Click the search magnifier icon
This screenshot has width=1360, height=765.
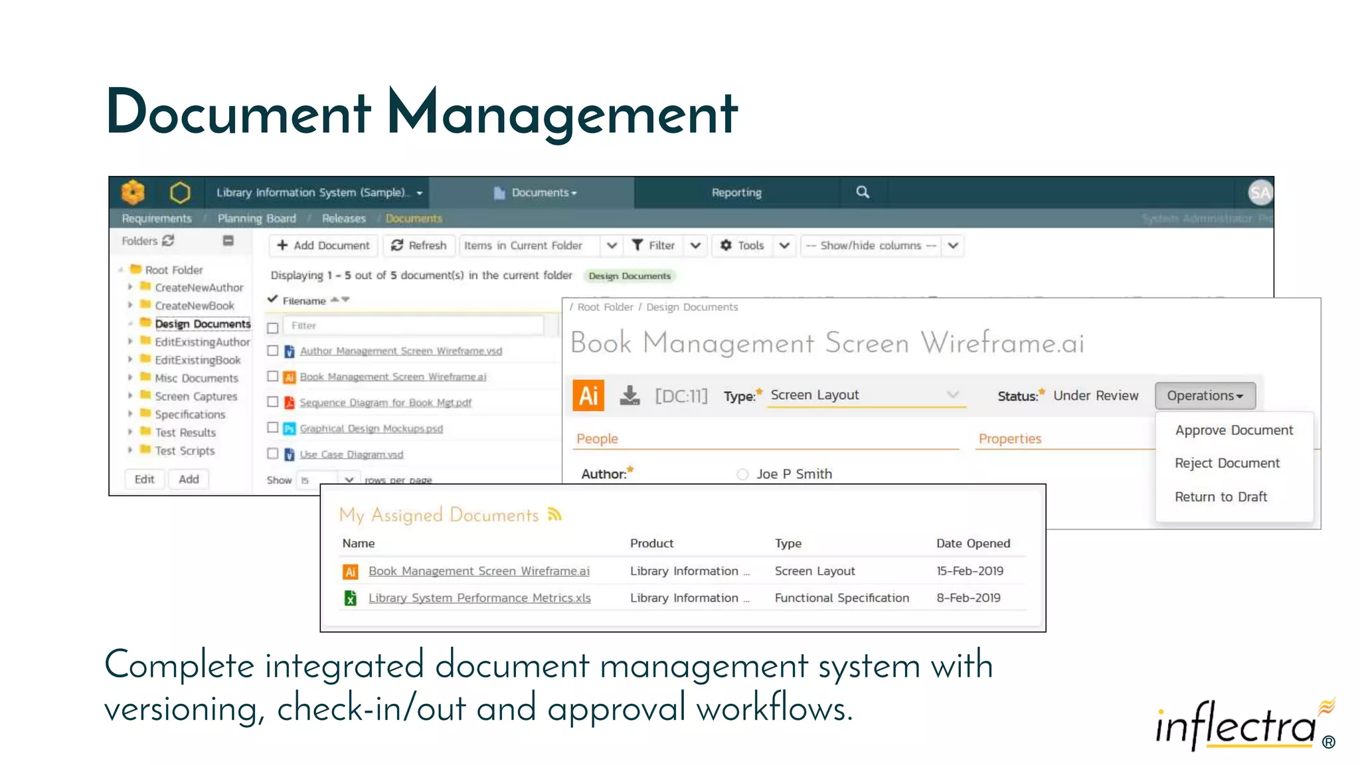(863, 192)
